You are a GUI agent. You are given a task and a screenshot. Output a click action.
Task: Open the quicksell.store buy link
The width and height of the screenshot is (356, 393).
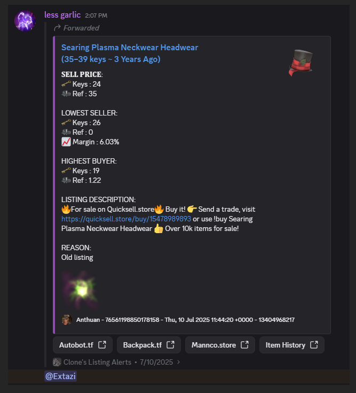click(x=126, y=219)
